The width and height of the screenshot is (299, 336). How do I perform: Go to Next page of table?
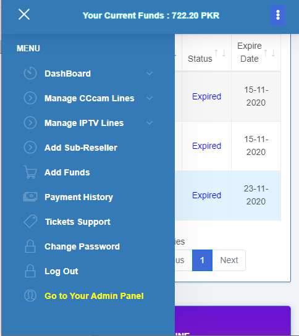coord(229,260)
